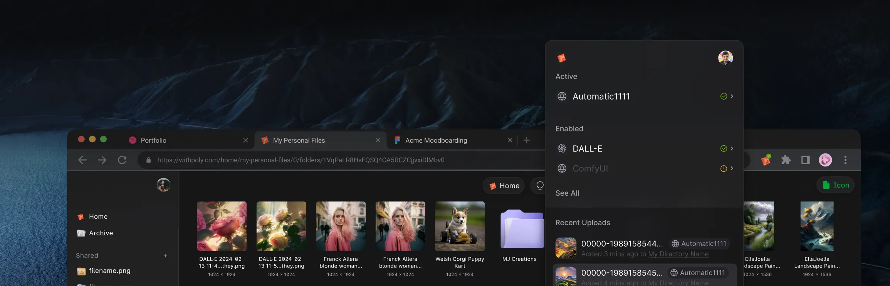
Task: Open DALL·E 2024-02-13 11-5...they.png thumbnail
Action: point(281,226)
